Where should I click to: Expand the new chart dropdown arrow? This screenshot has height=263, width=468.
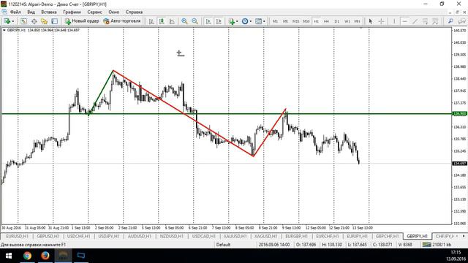(x=13, y=21)
